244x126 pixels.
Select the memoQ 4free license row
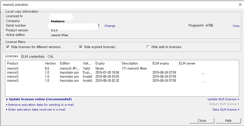click(x=76, y=68)
